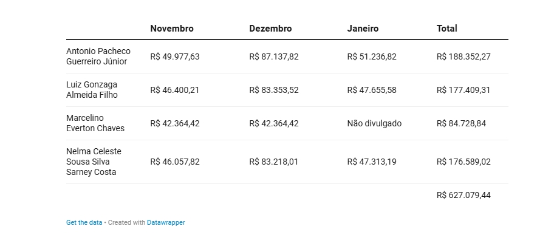Select the R$ 47.655,58 Janeiro value
This screenshot has width=554, height=246.
372,90
